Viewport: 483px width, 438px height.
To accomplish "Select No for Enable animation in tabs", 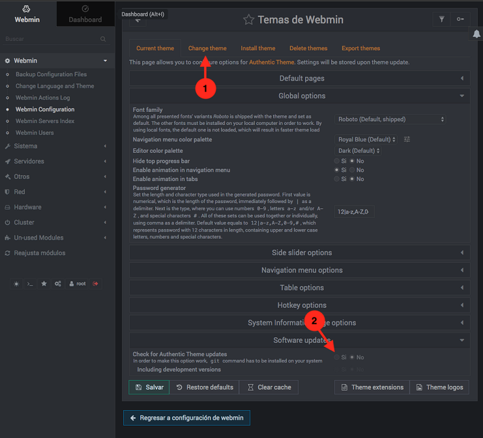I will pos(352,179).
